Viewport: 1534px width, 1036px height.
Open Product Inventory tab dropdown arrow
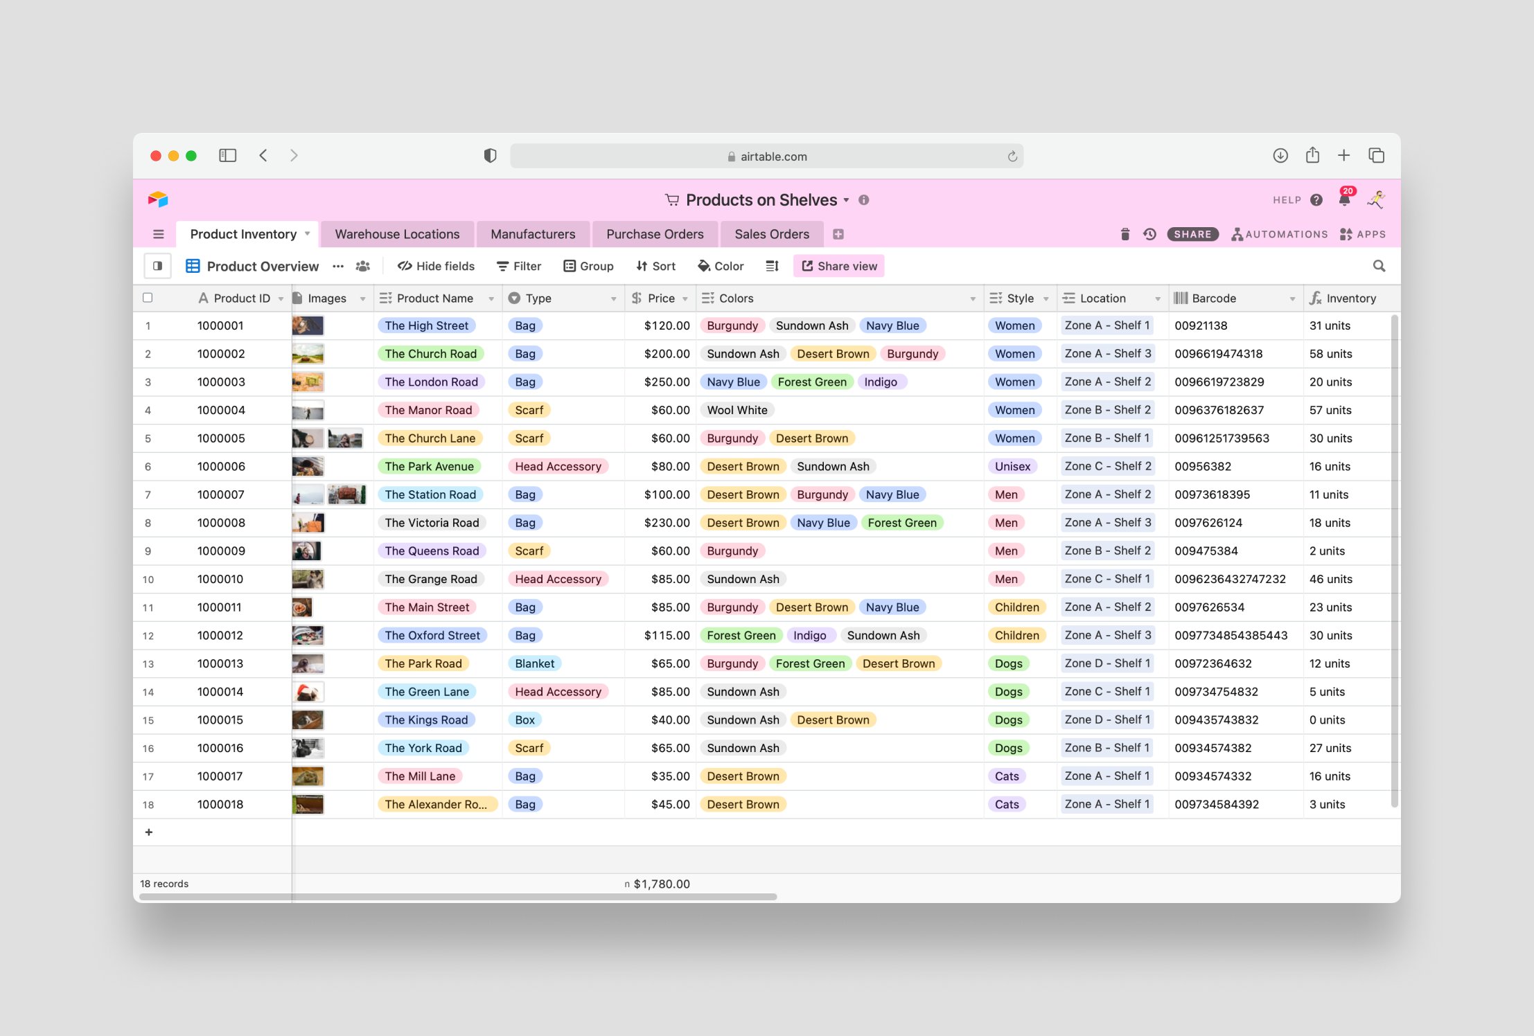[307, 234]
